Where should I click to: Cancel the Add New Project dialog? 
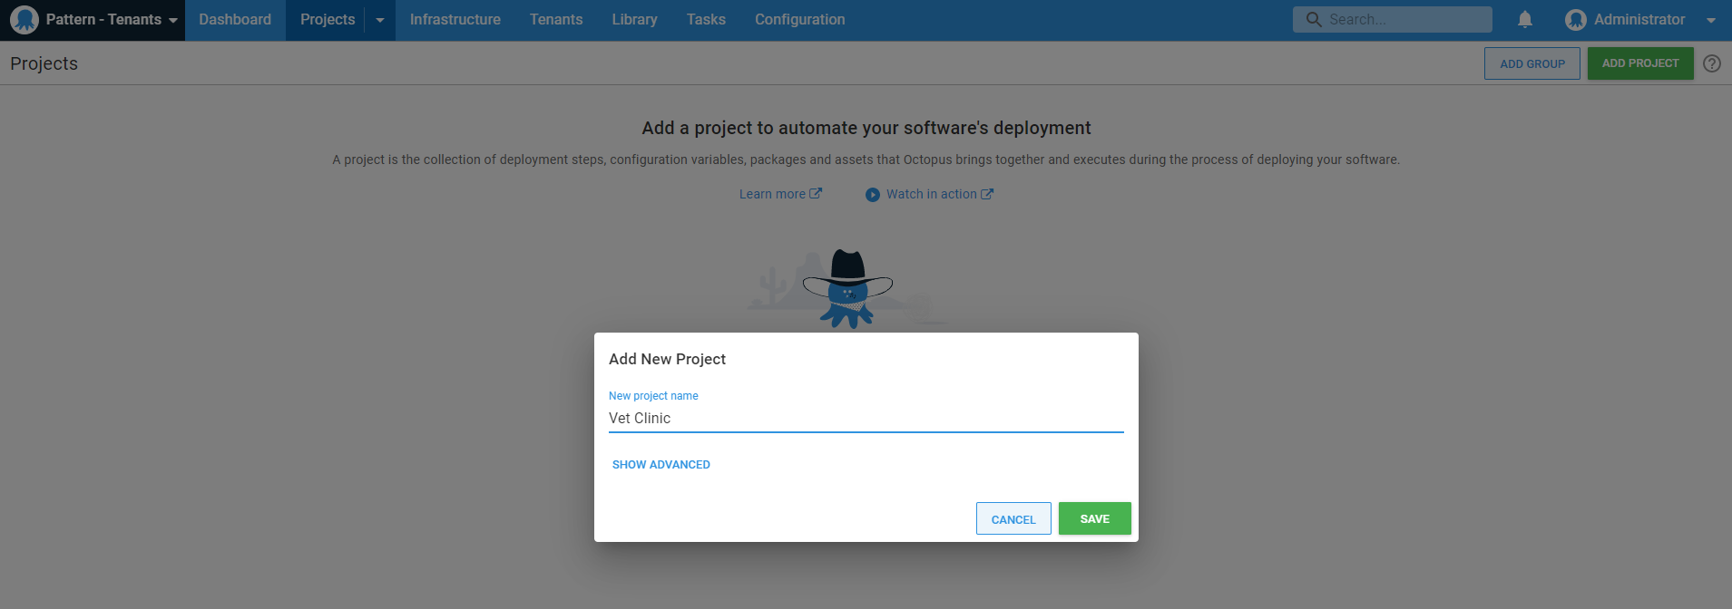tap(1013, 519)
